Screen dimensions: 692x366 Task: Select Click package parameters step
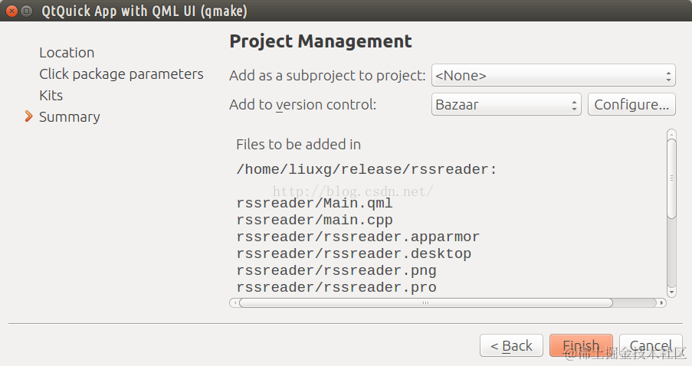(x=121, y=74)
